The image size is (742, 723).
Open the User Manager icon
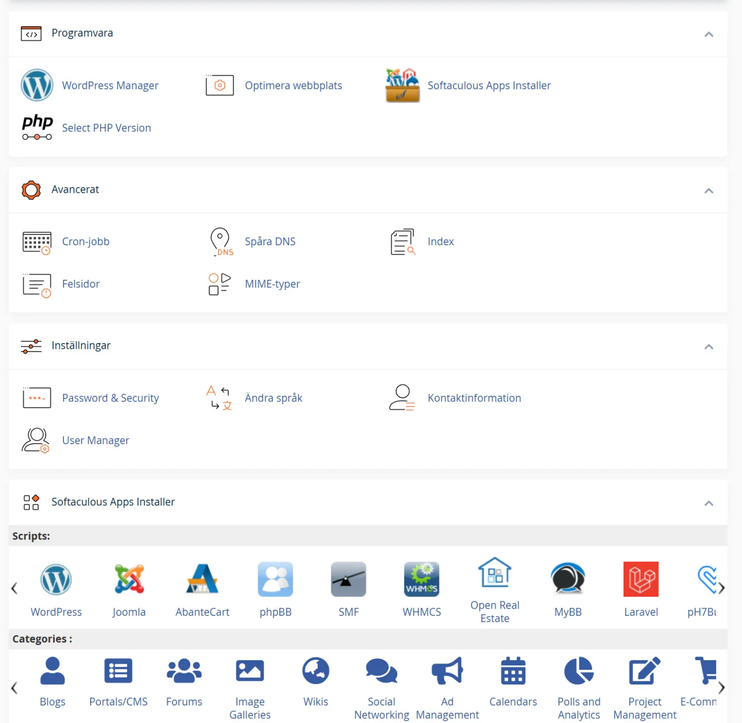36,440
